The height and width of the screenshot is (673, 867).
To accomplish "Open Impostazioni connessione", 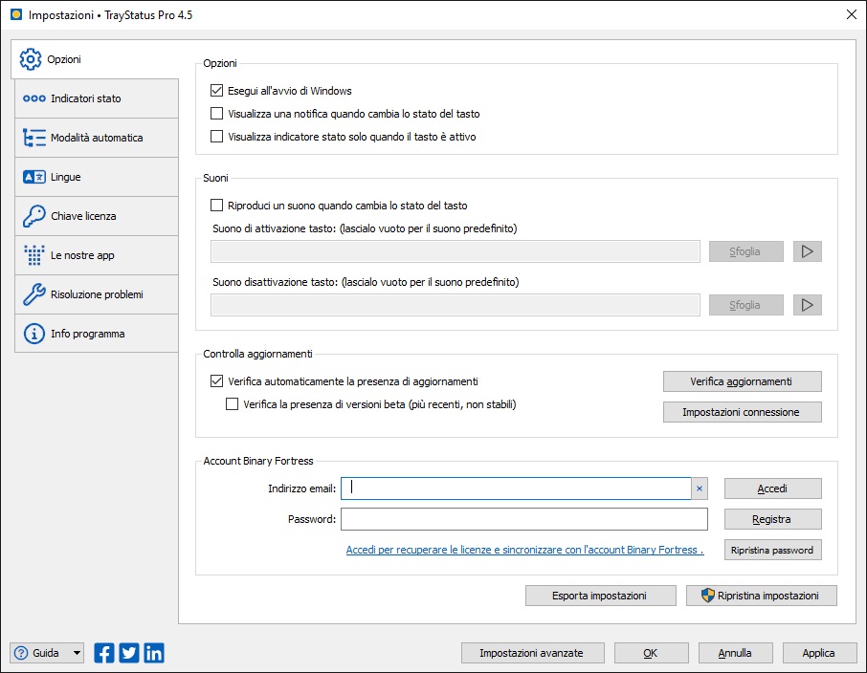I will click(x=742, y=412).
